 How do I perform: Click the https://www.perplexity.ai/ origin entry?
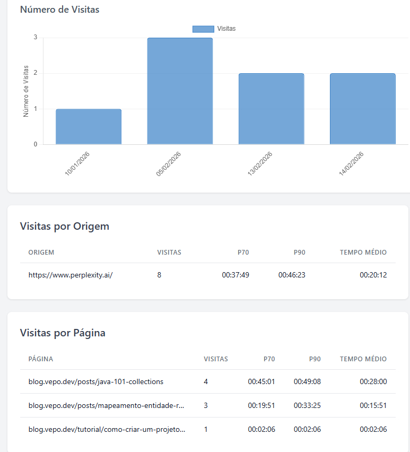tap(71, 275)
